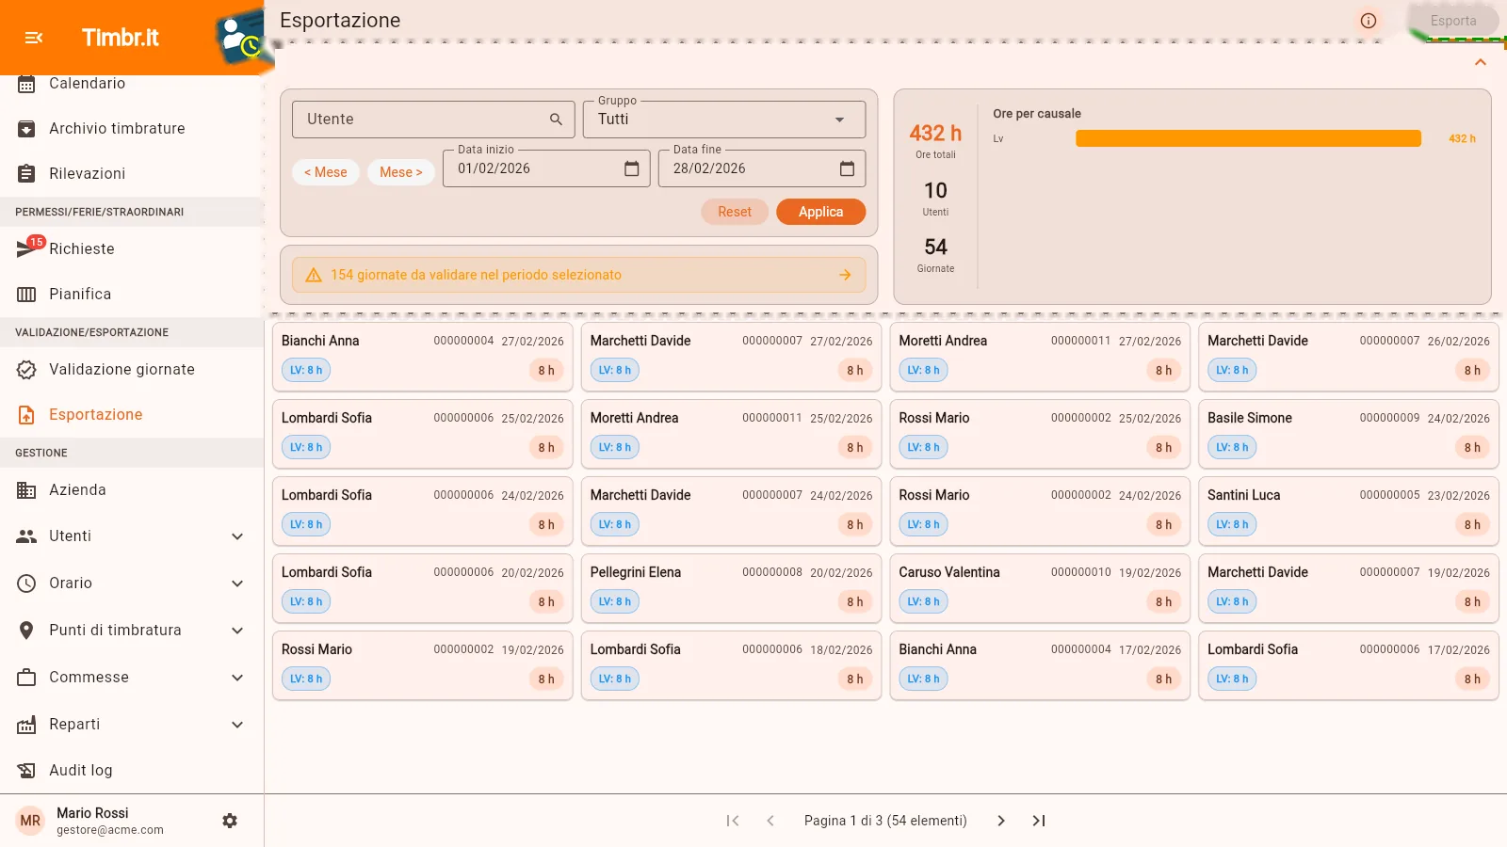Screen dimensions: 1507x847
Task: Click the Utenti people icon
Action: (26, 536)
